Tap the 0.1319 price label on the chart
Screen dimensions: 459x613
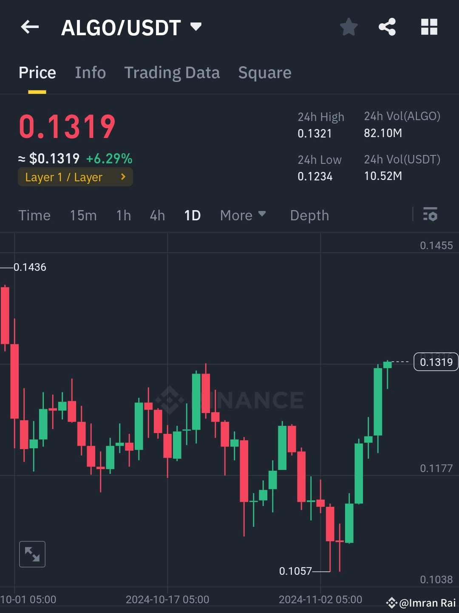(436, 362)
